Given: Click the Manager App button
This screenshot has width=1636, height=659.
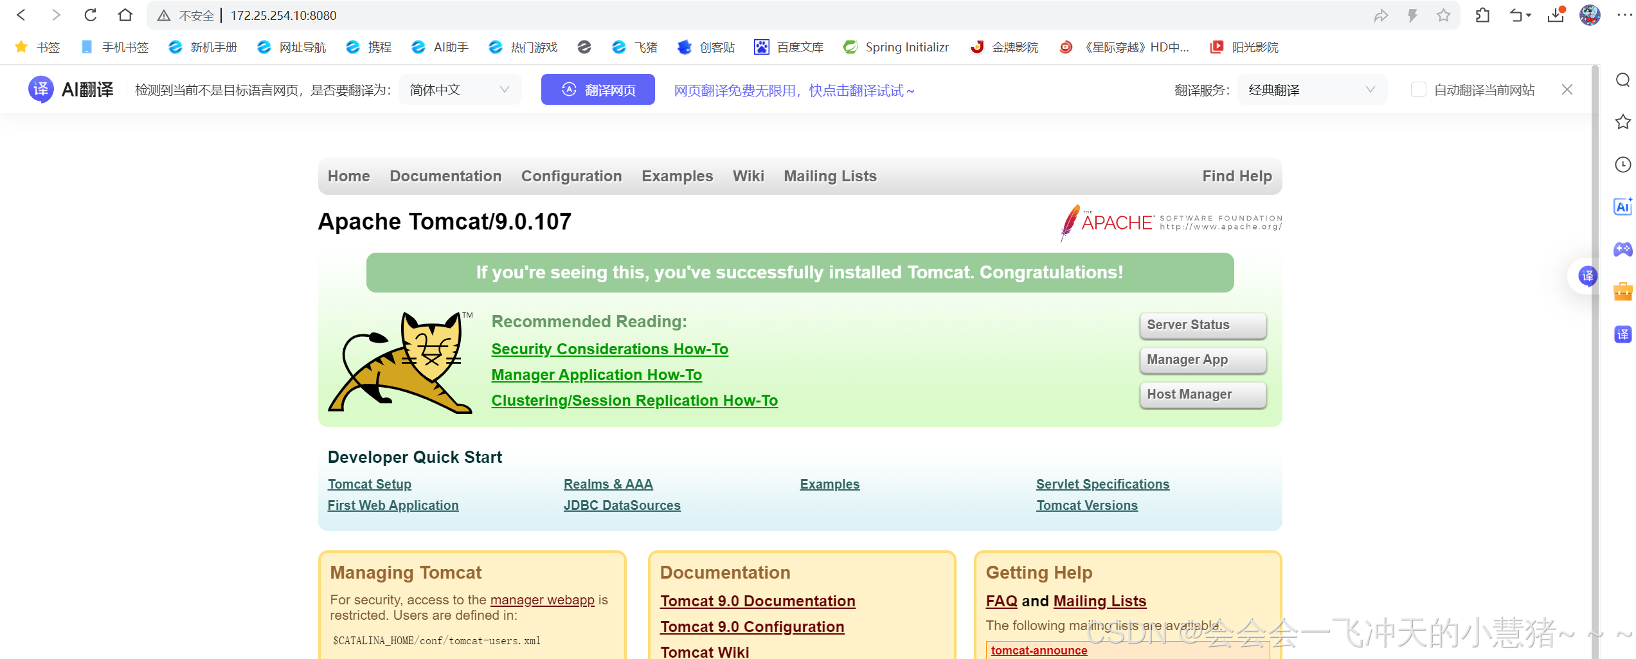Looking at the screenshot, I should tap(1203, 360).
